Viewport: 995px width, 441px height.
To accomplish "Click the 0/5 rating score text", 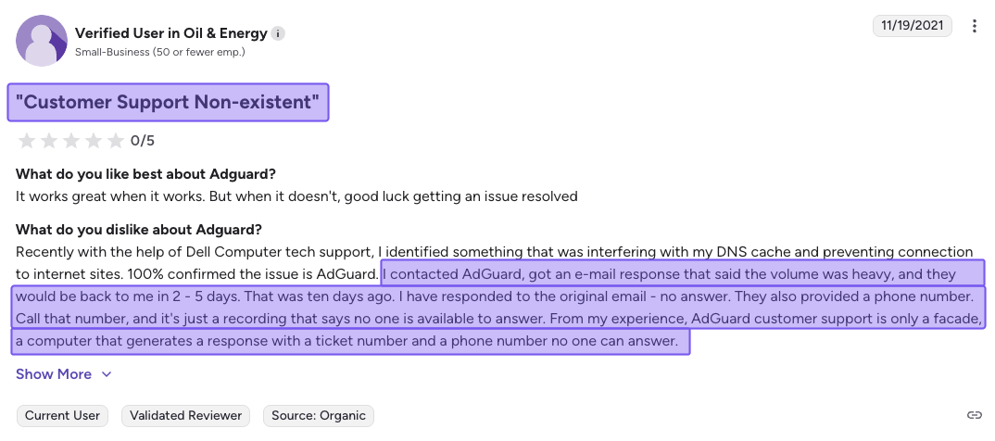I will coord(143,141).
